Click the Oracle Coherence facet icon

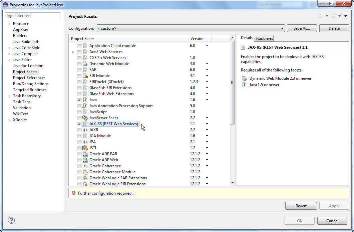coord(85,166)
